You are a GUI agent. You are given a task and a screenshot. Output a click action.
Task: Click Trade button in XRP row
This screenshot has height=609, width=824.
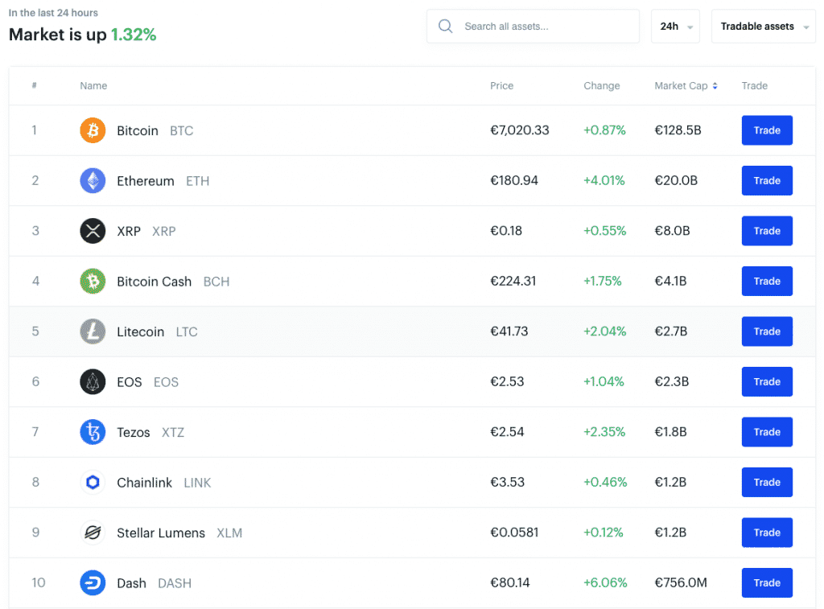tap(767, 231)
